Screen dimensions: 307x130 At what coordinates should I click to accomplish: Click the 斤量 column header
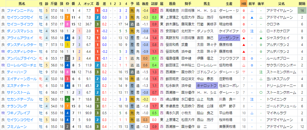[54, 4]
